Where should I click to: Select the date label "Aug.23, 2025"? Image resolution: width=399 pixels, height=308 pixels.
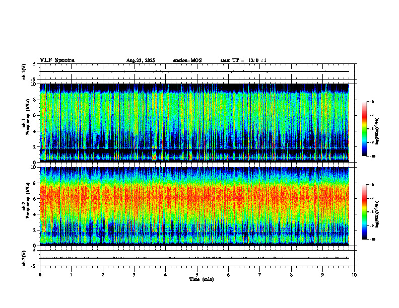[141, 60]
